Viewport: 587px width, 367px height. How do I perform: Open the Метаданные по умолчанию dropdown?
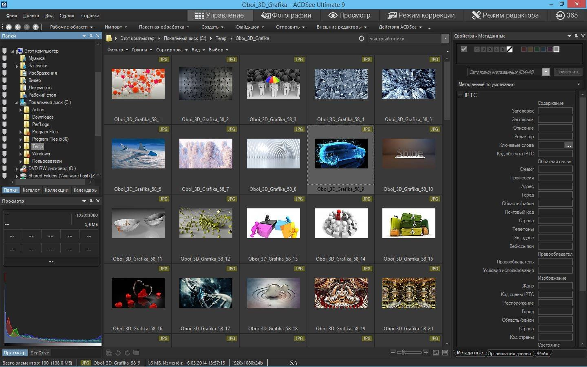coord(519,84)
